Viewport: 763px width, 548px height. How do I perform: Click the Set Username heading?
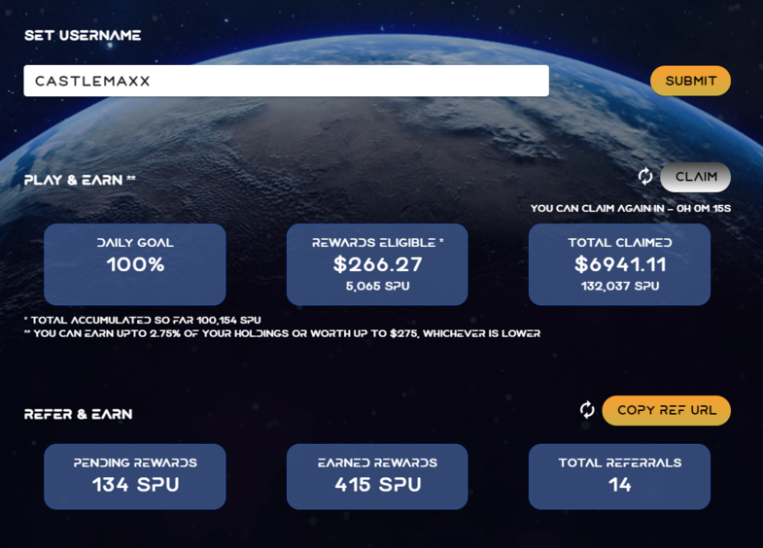tap(83, 36)
